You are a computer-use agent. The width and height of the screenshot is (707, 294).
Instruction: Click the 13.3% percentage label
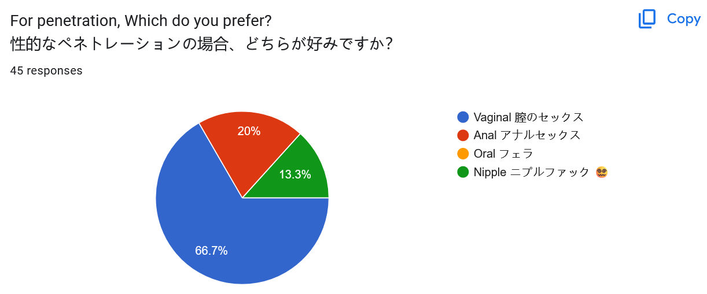click(295, 174)
